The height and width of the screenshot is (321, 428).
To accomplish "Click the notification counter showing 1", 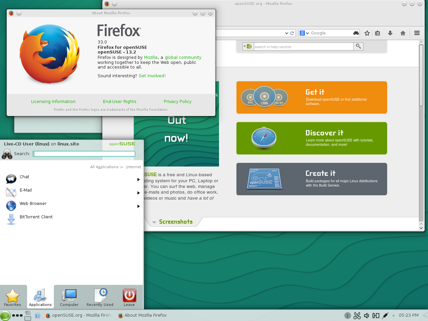I will [347, 315].
